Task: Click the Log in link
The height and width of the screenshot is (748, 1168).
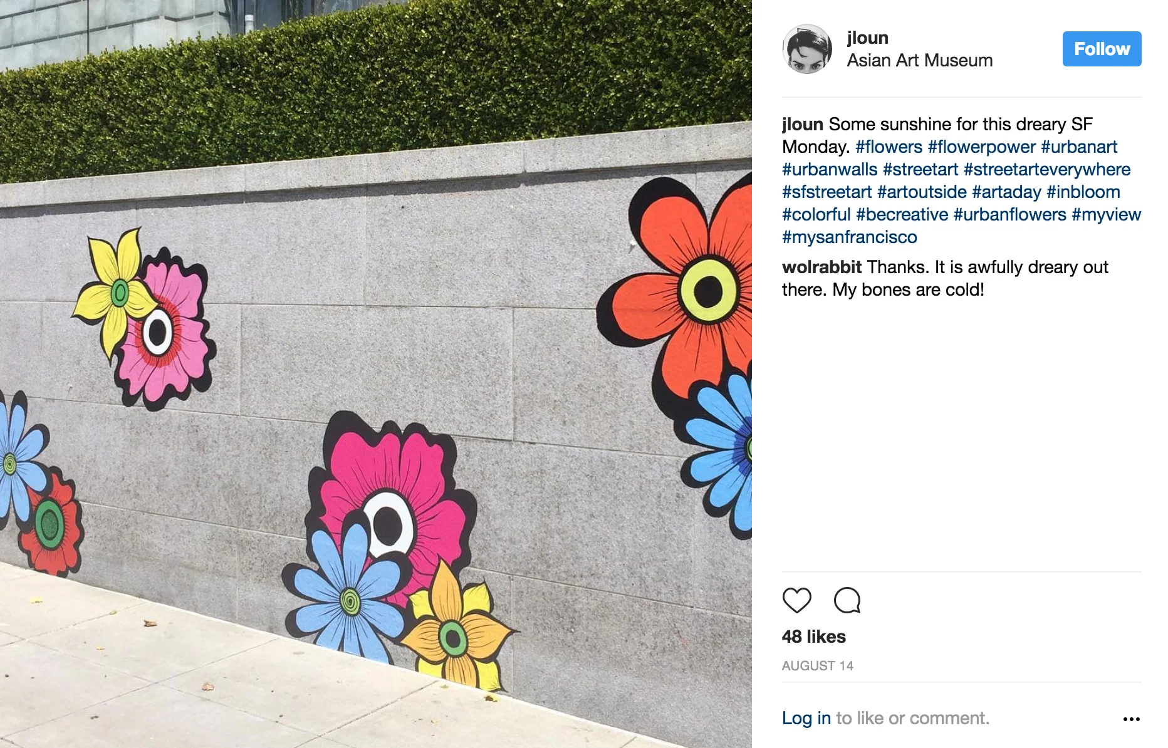Action: (x=806, y=718)
